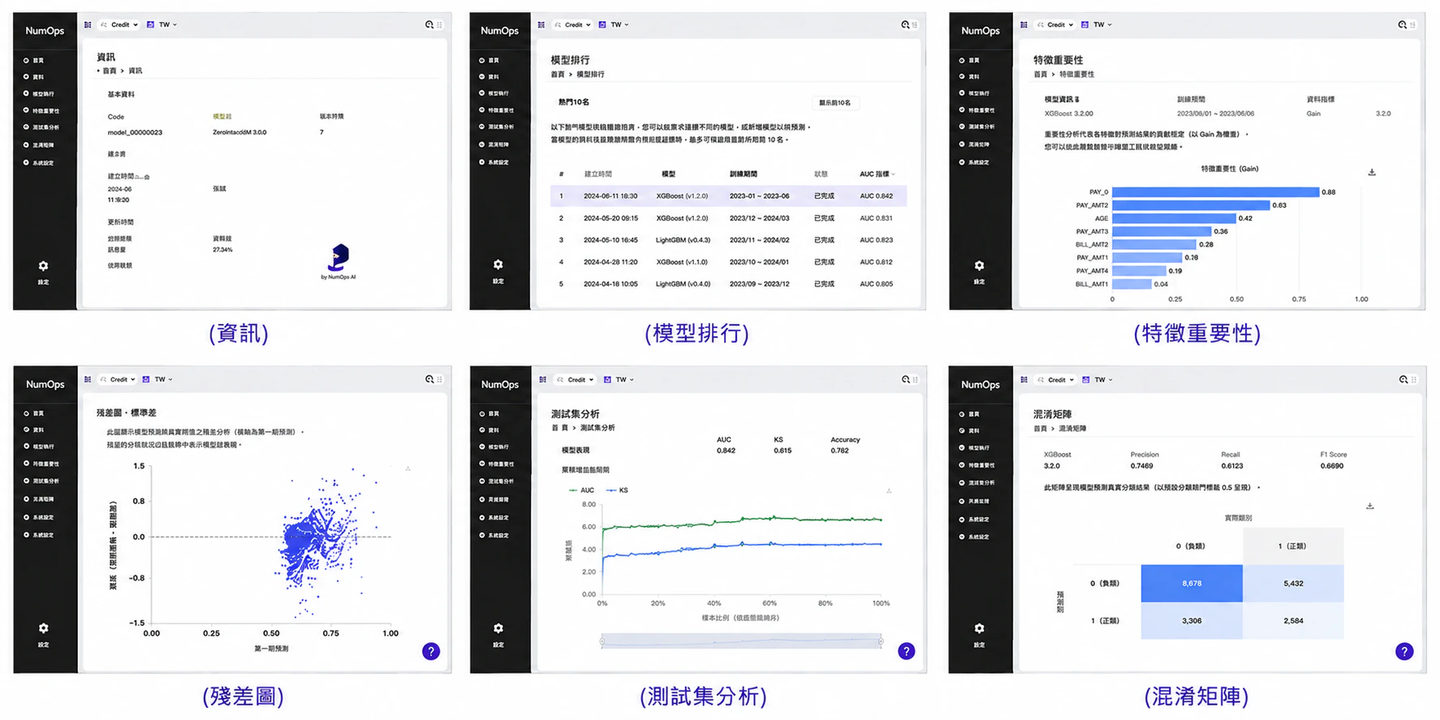
Task: Click the 顯示前10名 button in the 模型排行 panel
Action: click(835, 103)
